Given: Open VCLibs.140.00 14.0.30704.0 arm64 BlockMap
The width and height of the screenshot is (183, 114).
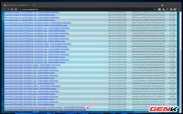Looking at the screenshot, I should (32, 86).
